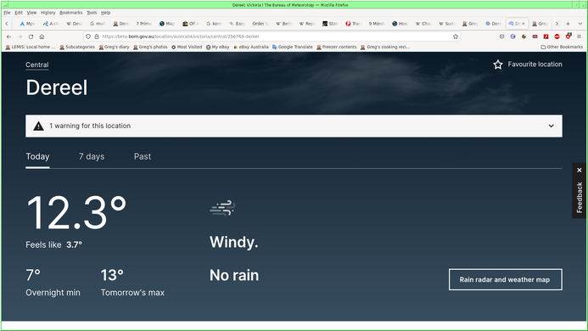
Task: Click the windy weather icon
Action: pyautogui.click(x=222, y=208)
